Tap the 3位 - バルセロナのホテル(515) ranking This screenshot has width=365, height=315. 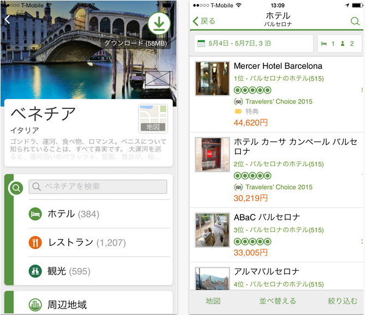click(279, 230)
